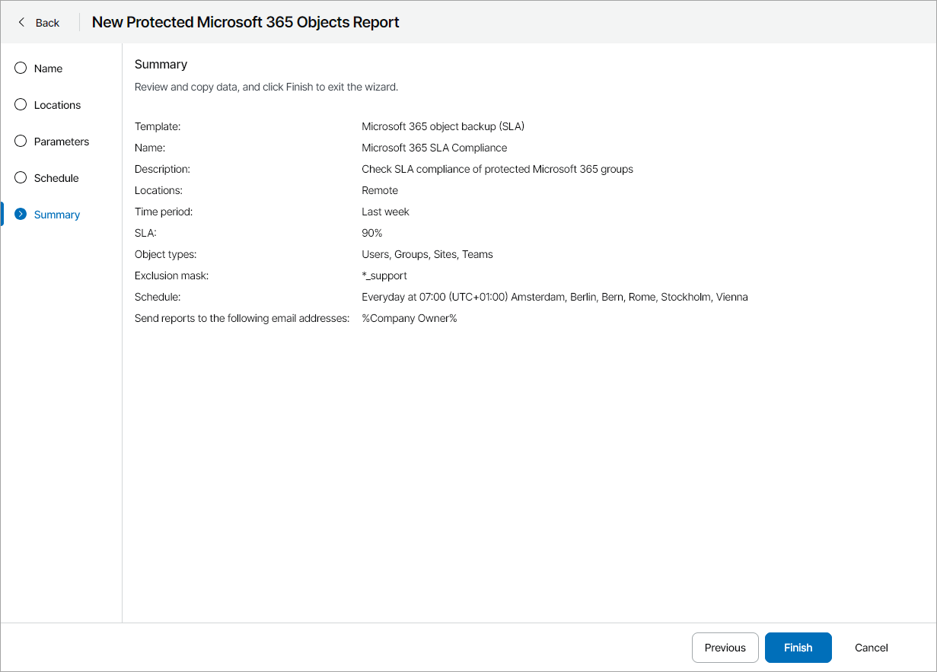
Task: Click the Name step circle indicator
Action: [21, 68]
